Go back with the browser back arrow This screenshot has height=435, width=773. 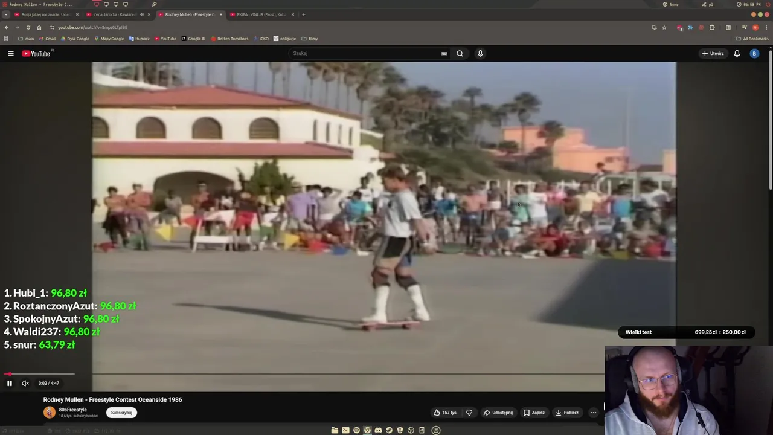[x=7, y=27]
